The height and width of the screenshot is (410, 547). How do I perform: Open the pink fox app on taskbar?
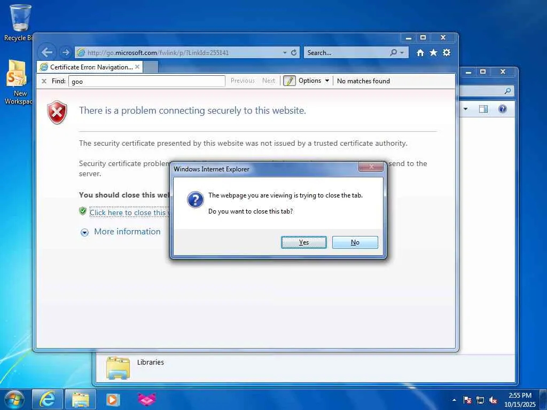click(x=146, y=399)
